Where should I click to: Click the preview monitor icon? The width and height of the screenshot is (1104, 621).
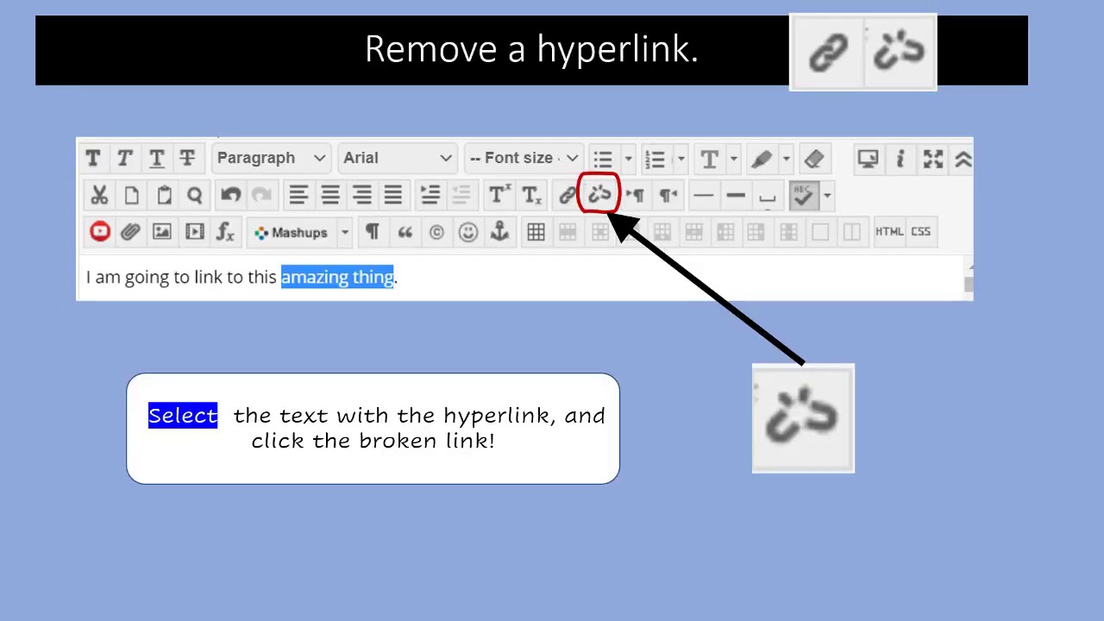868,159
